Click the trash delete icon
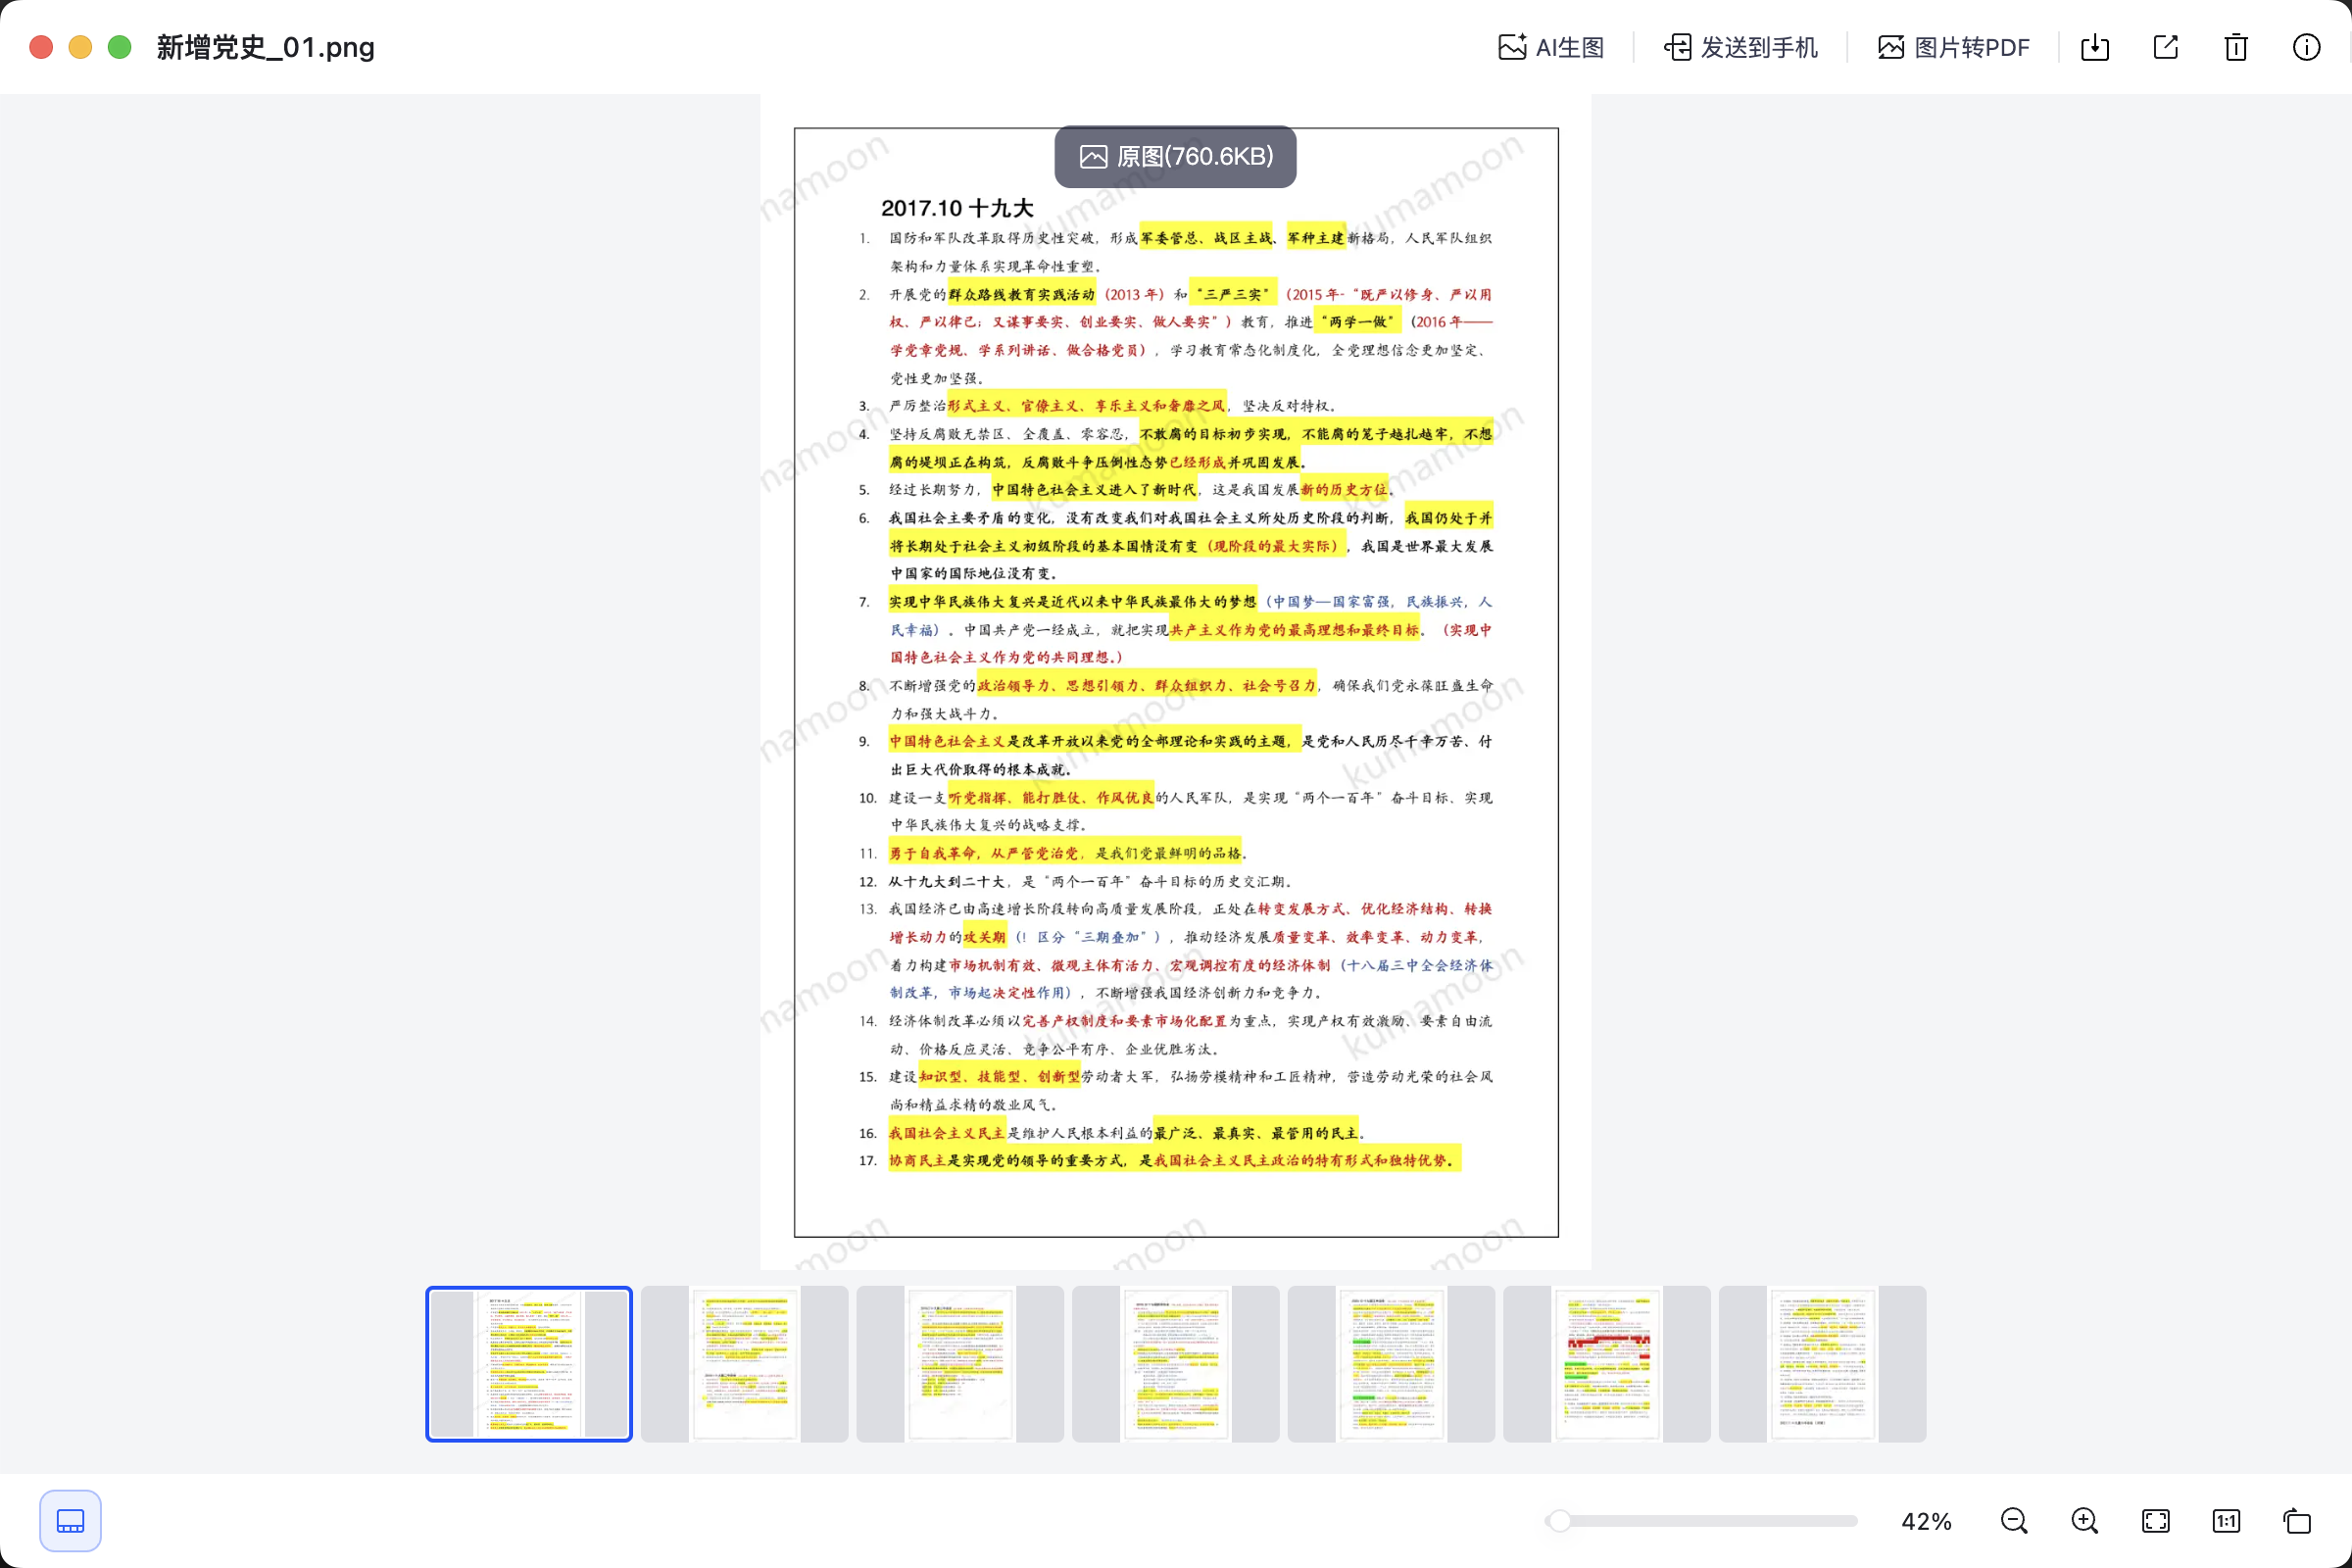The image size is (2352, 1568). [x=2235, y=47]
